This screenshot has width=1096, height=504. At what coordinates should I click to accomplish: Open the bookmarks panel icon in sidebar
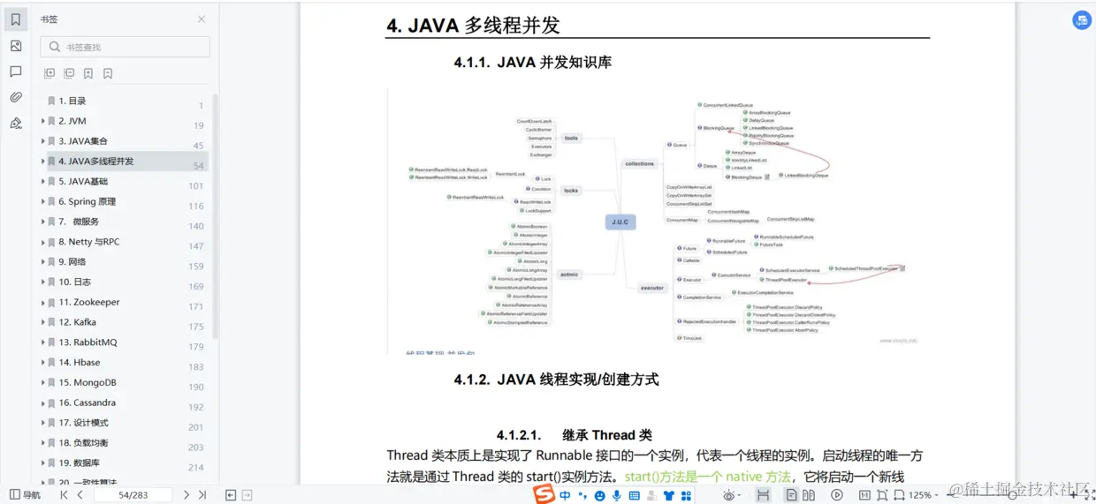pyautogui.click(x=16, y=19)
